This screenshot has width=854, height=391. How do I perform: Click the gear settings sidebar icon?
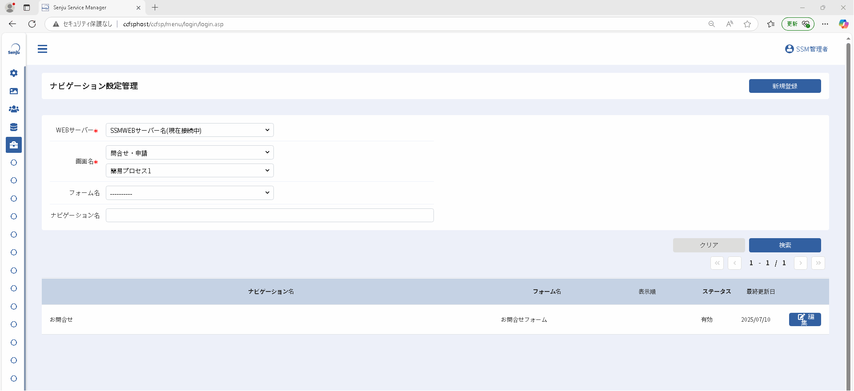click(x=14, y=73)
